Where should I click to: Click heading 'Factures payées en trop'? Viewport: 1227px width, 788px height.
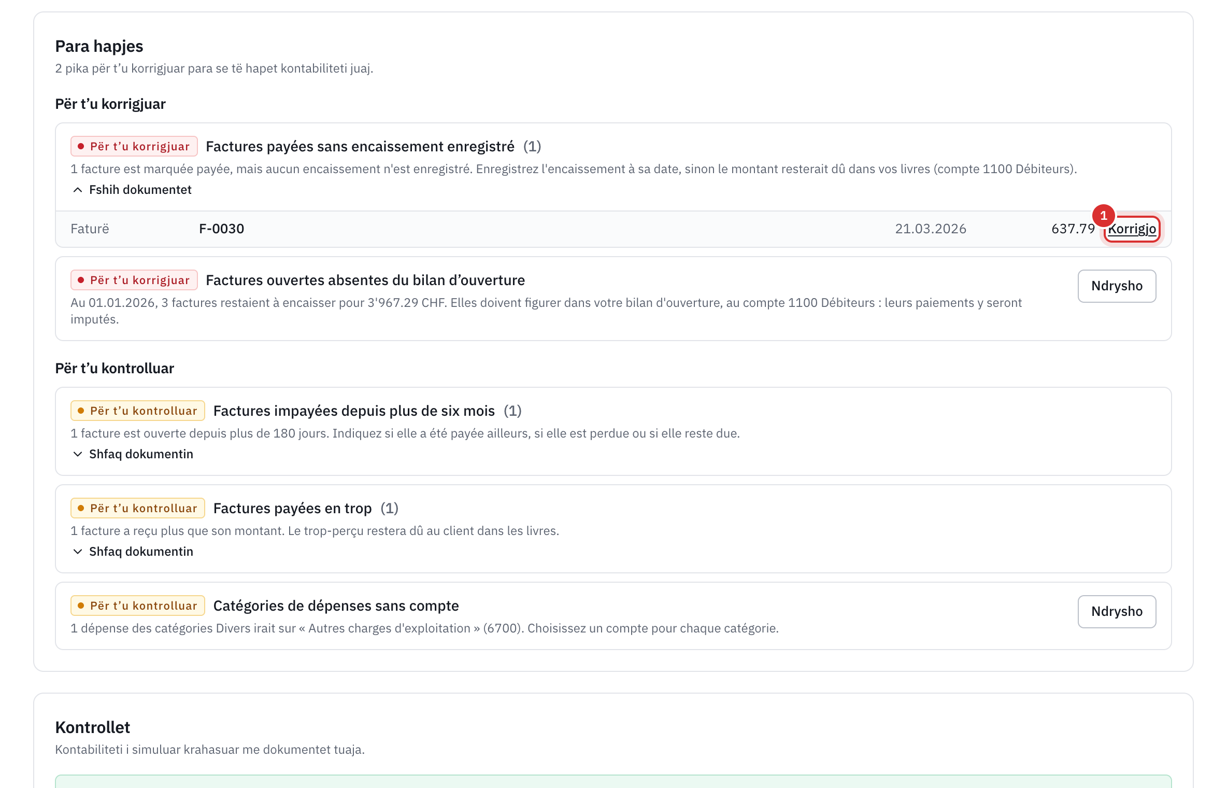click(292, 509)
